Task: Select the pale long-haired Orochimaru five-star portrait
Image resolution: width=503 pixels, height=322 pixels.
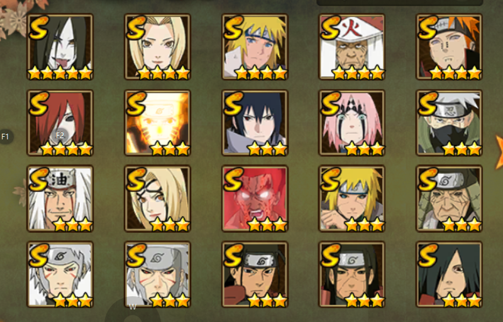Action: (x=60, y=47)
